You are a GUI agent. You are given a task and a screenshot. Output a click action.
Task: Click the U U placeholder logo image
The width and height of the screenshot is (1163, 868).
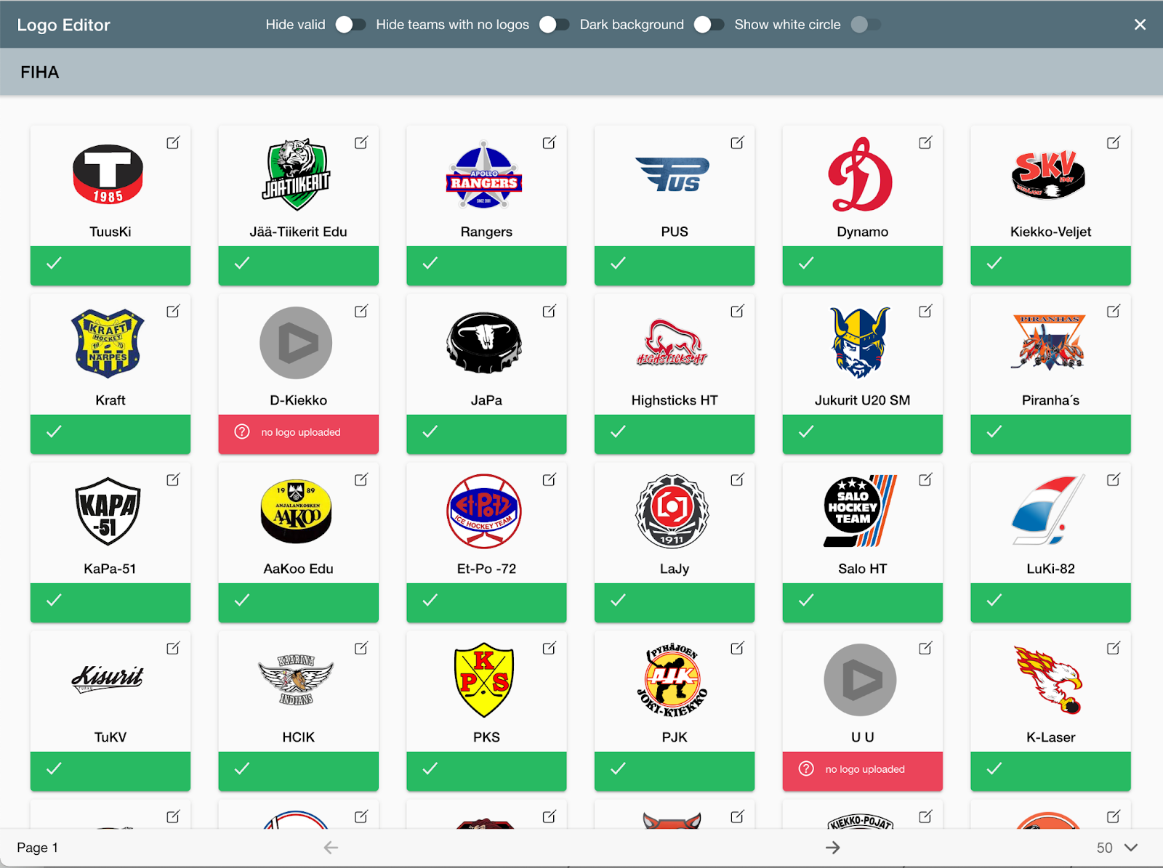point(860,680)
